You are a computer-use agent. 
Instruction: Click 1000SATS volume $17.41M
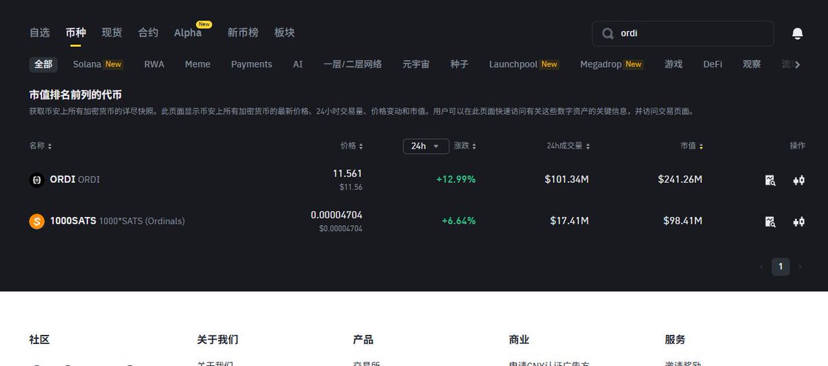pyautogui.click(x=569, y=221)
